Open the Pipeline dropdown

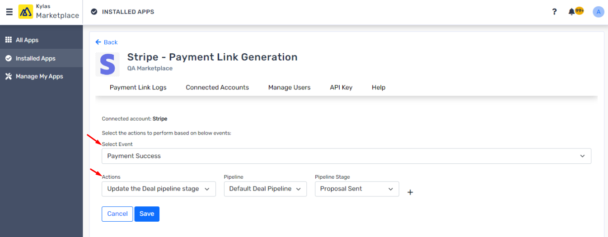265,189
